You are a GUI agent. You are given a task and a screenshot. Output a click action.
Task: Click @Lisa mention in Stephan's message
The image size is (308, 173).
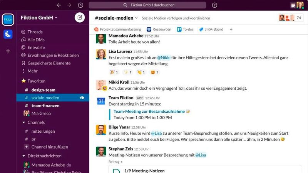(x=201, y=155)
